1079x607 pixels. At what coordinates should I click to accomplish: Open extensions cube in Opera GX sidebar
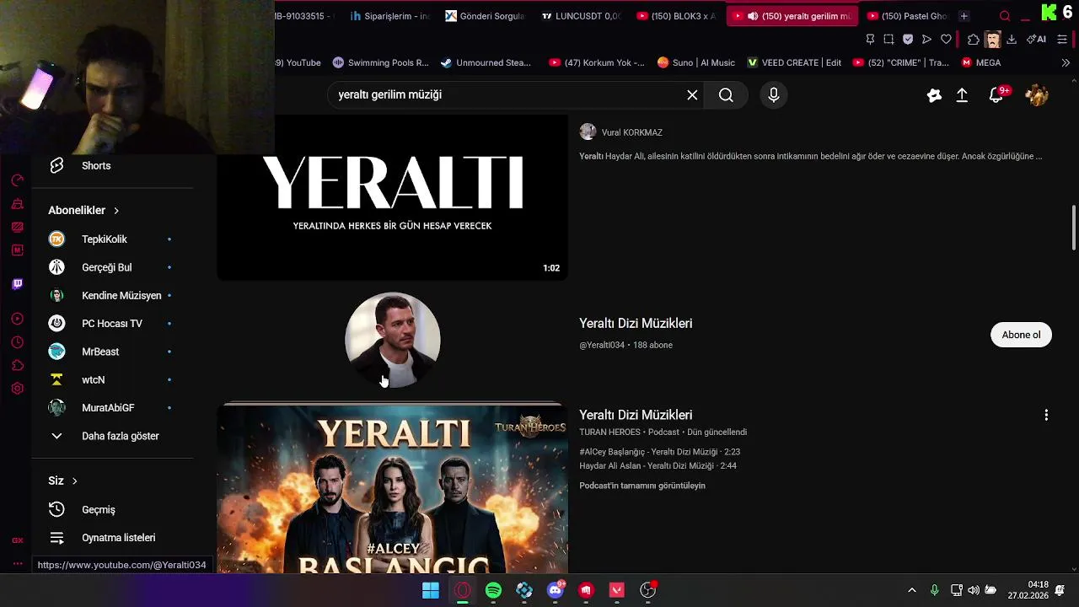coord(17,365)
